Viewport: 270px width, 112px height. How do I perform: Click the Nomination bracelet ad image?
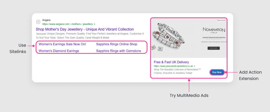189,38
